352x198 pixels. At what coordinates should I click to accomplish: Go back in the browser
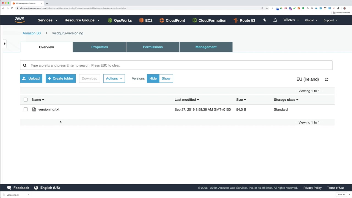tap(3, 8)
